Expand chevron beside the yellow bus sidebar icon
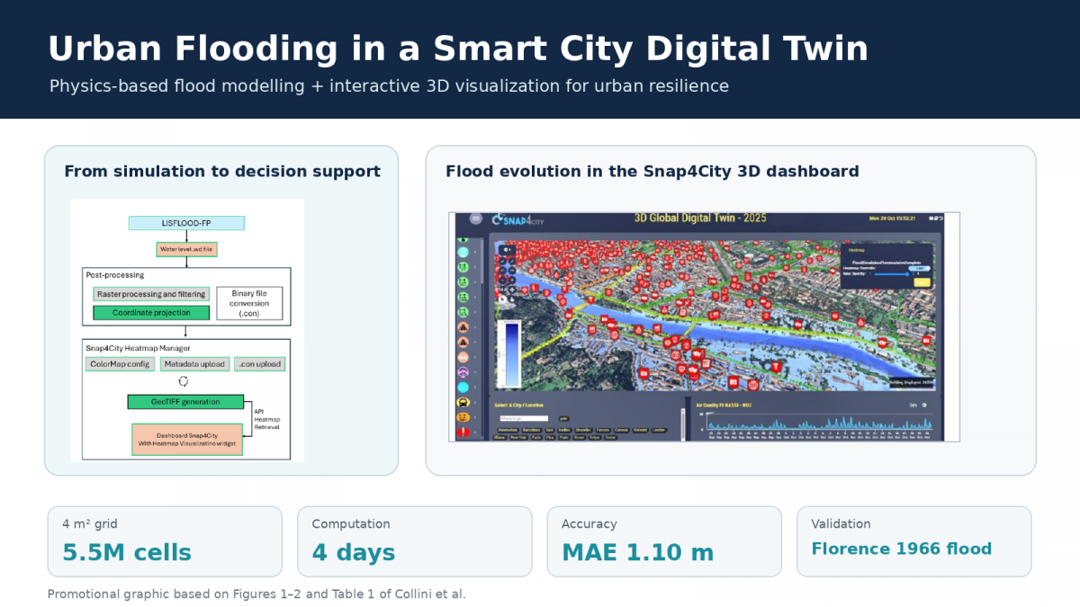Screen dimensions: 1080x607 tap(475, 402)
